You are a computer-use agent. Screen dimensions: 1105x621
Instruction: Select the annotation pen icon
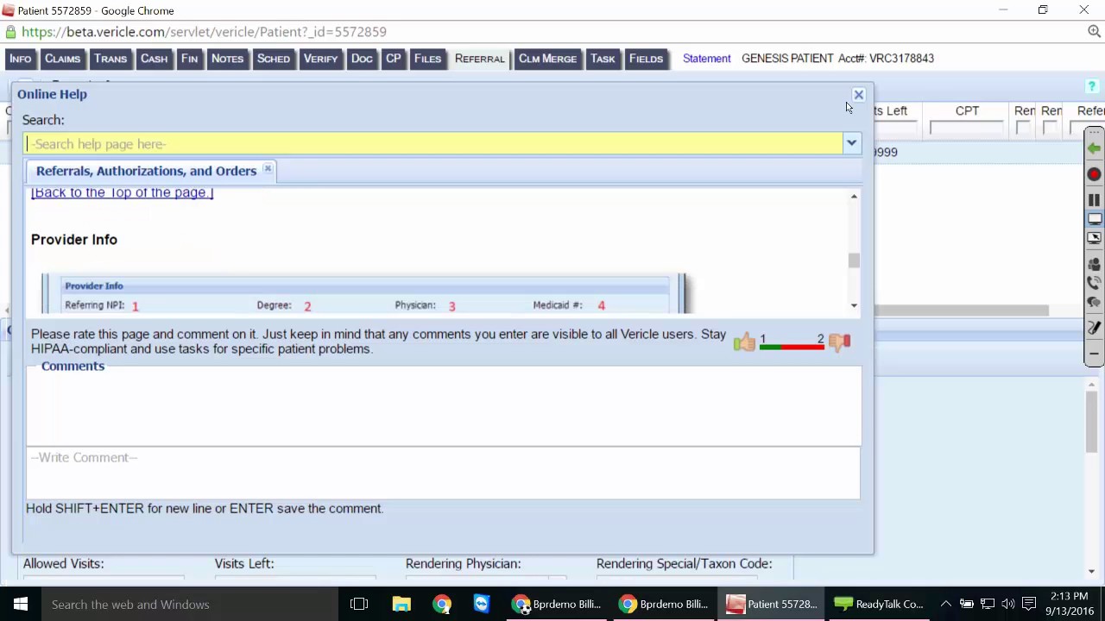pos(1094,328)
